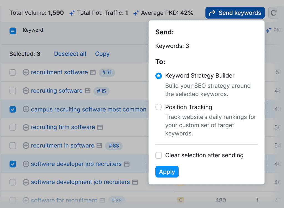Image resolution: width=284 pixels, height=208 pixels.
Task: Open the recruitment in software keyword link
Action: pos(63,146)
